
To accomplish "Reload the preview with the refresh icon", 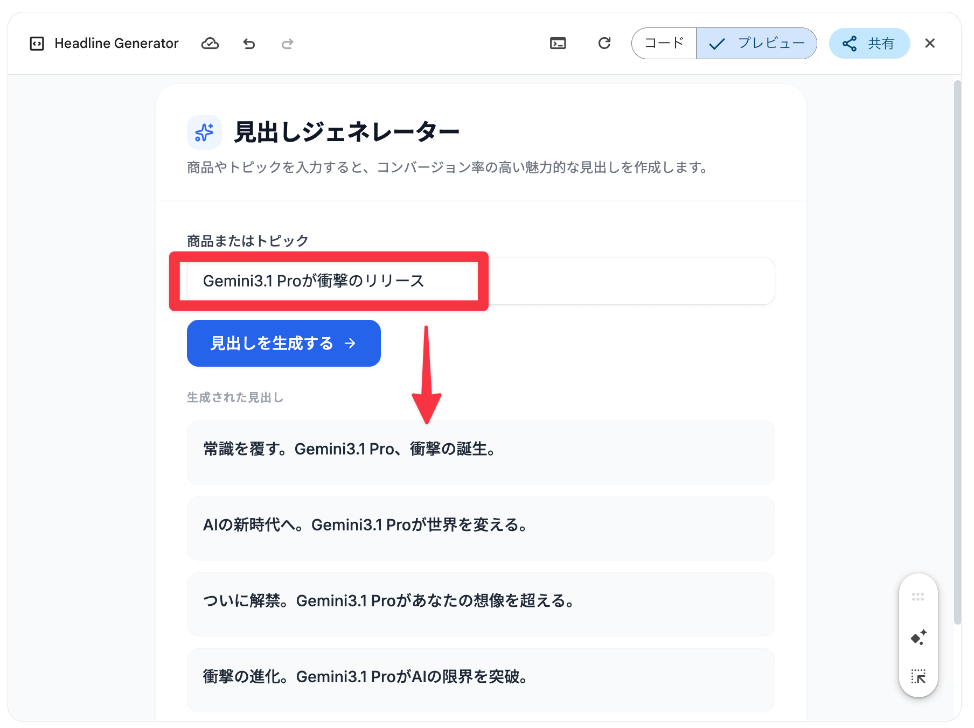I will point(604,43).
